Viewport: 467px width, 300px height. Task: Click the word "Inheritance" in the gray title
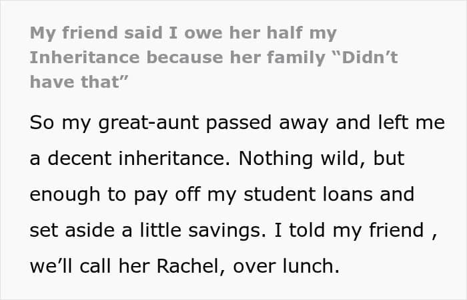pyautogui.click(x=85, y=57)
